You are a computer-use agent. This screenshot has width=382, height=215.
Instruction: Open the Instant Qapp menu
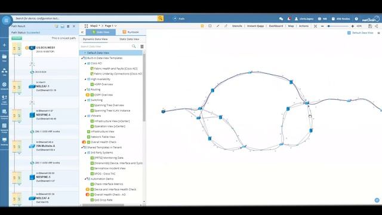(x=255, y=26)
